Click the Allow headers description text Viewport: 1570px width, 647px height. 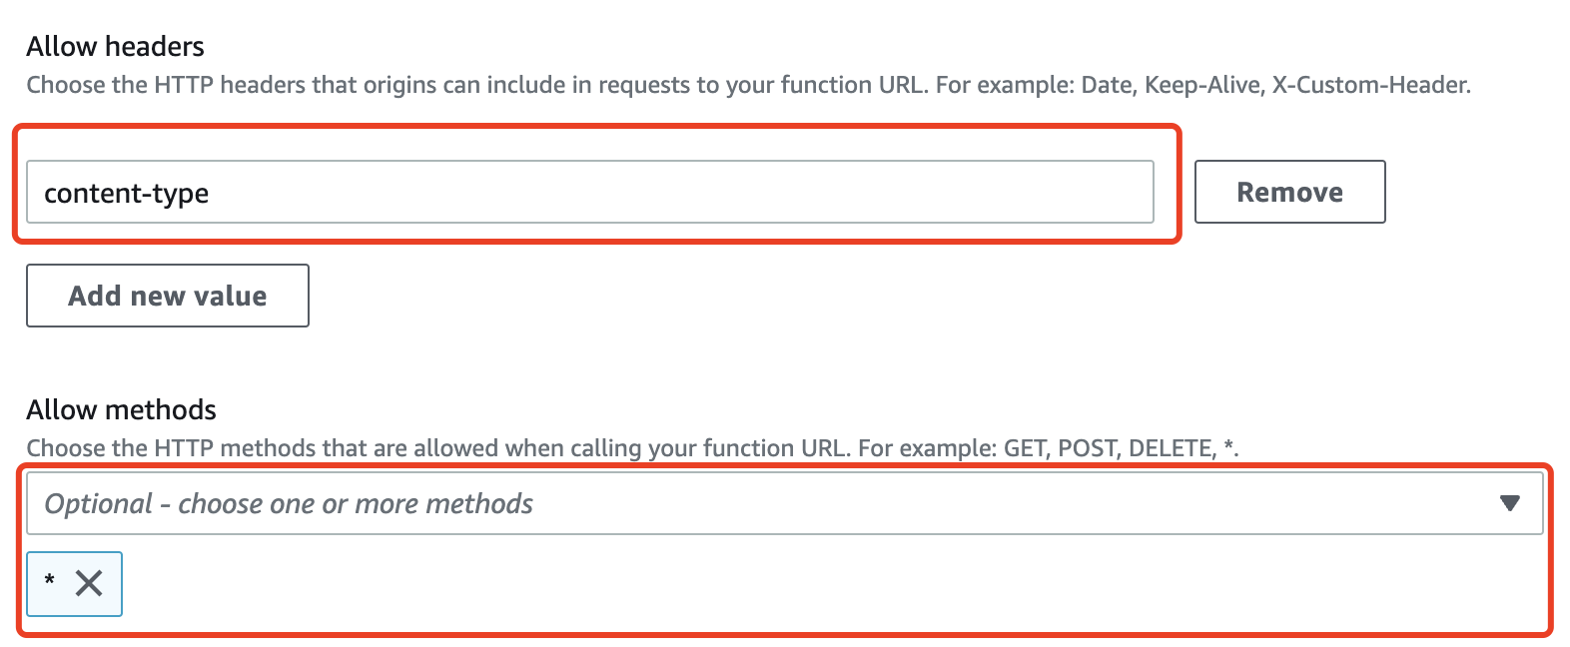coord(747,85)
